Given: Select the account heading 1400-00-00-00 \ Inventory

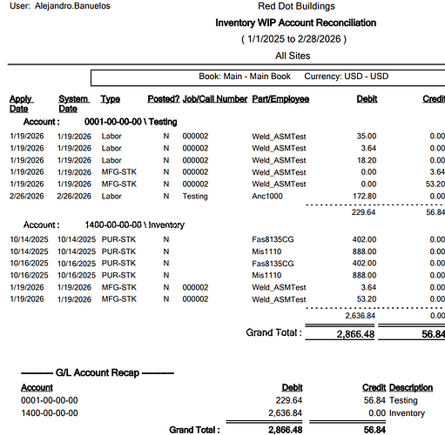Looking at the screenshot, I should pyautogui.click(x=135, y=224).
